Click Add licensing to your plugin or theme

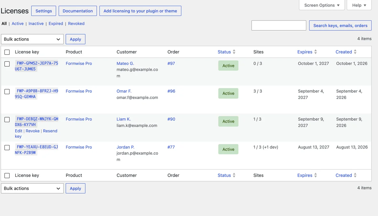(x=140, y=11)
